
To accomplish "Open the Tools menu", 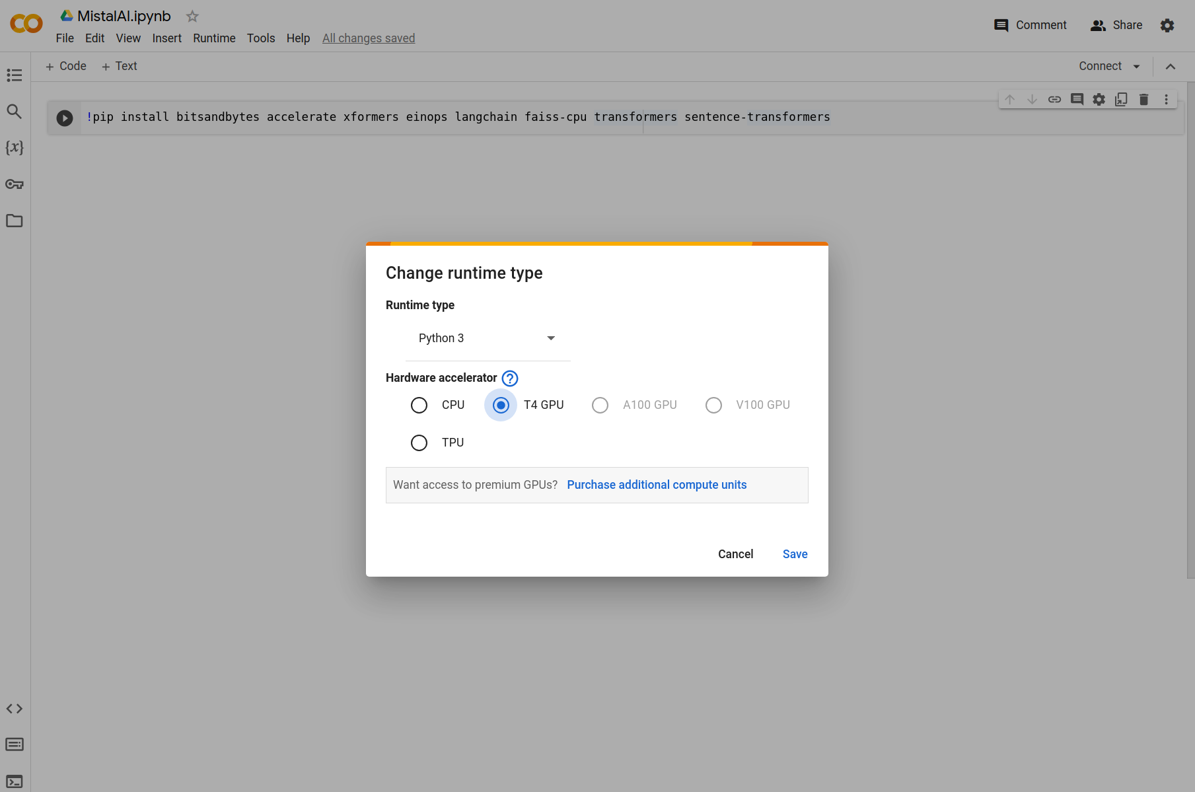I will click(x=261, y=38).
